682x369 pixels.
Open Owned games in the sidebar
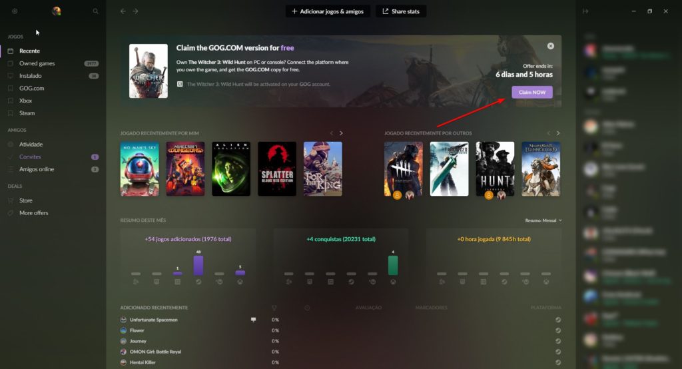point(37,63)
